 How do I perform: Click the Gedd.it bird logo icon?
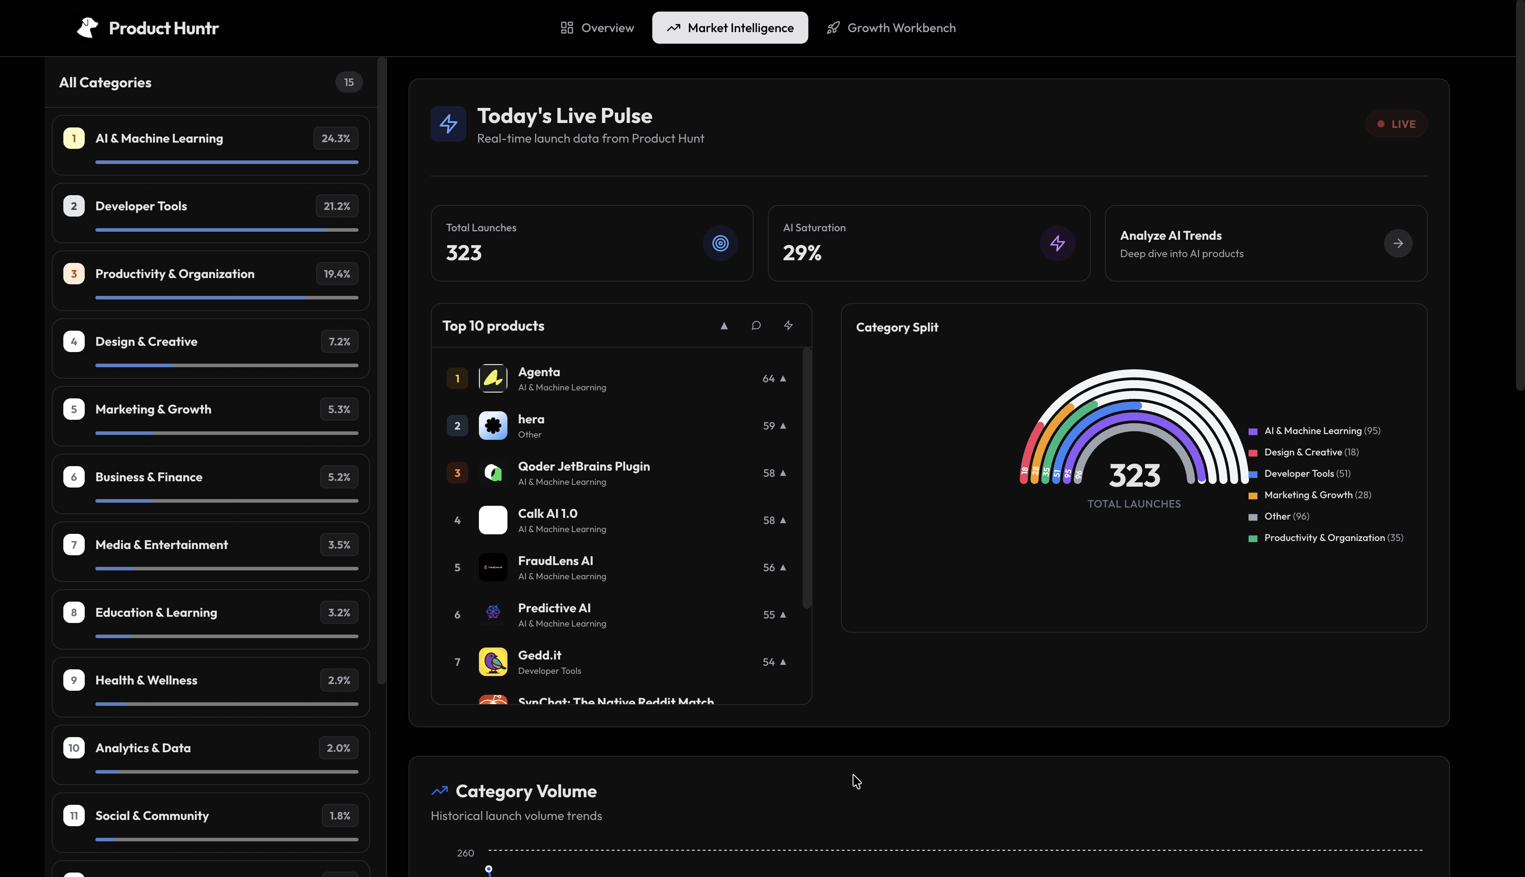tap(492, 661)
